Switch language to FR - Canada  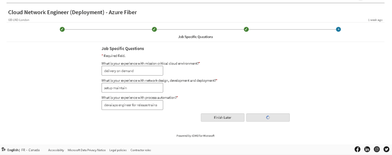click(x=31, y=150)
